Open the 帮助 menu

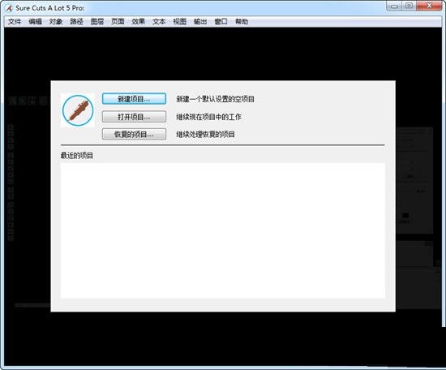pyautogui.click(x=242, y=22)
